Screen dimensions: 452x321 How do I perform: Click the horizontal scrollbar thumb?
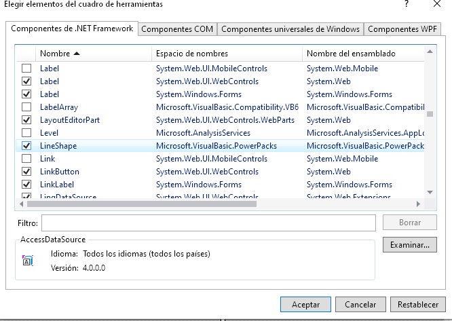tap(142, 204)
